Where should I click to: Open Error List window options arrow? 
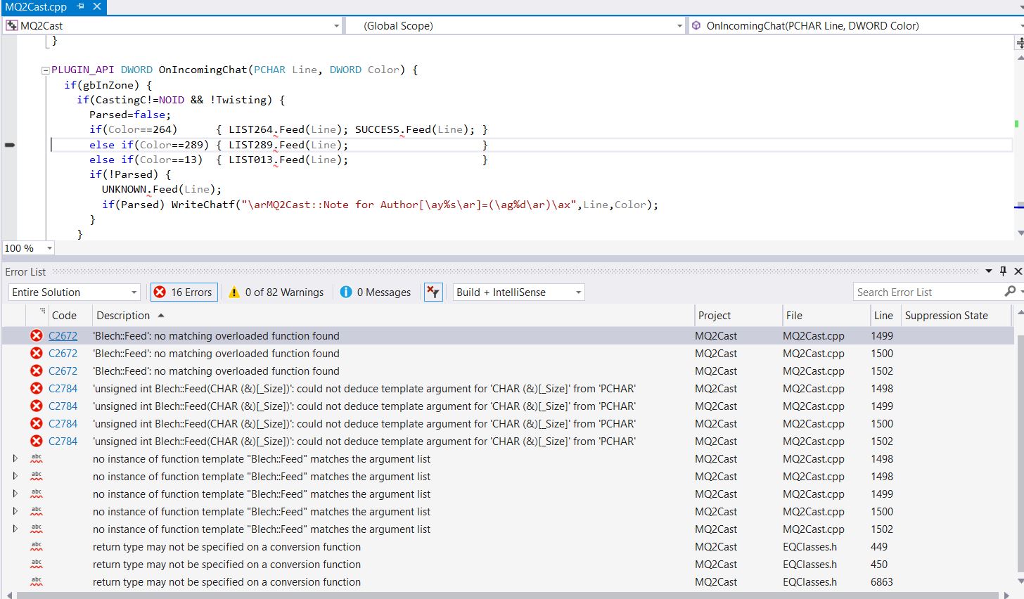click(989, 271)
